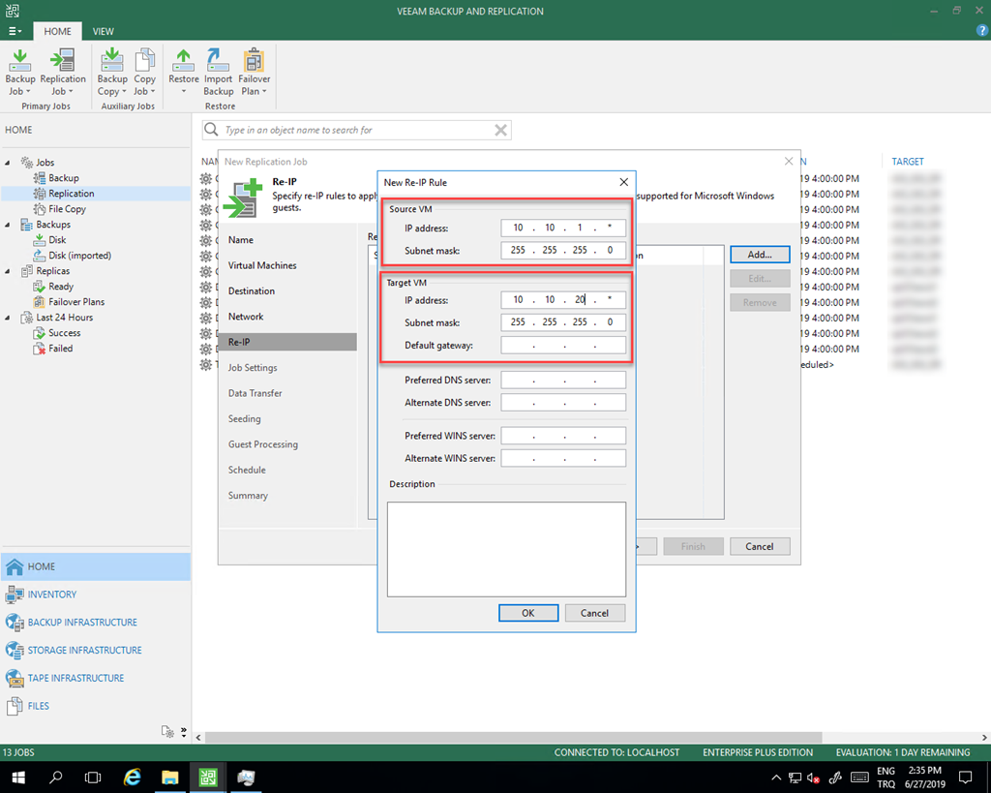Open Windows taskbar search
991x793 pixels.
pos(55,778)
